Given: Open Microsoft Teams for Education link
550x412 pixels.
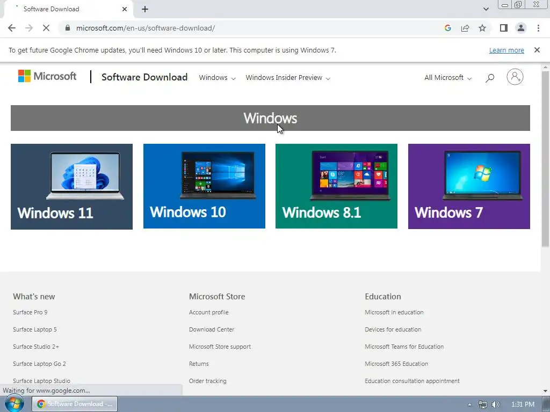Looking at the screenshot, I should 404,347.
